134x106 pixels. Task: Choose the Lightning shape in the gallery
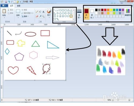(58, 19)
